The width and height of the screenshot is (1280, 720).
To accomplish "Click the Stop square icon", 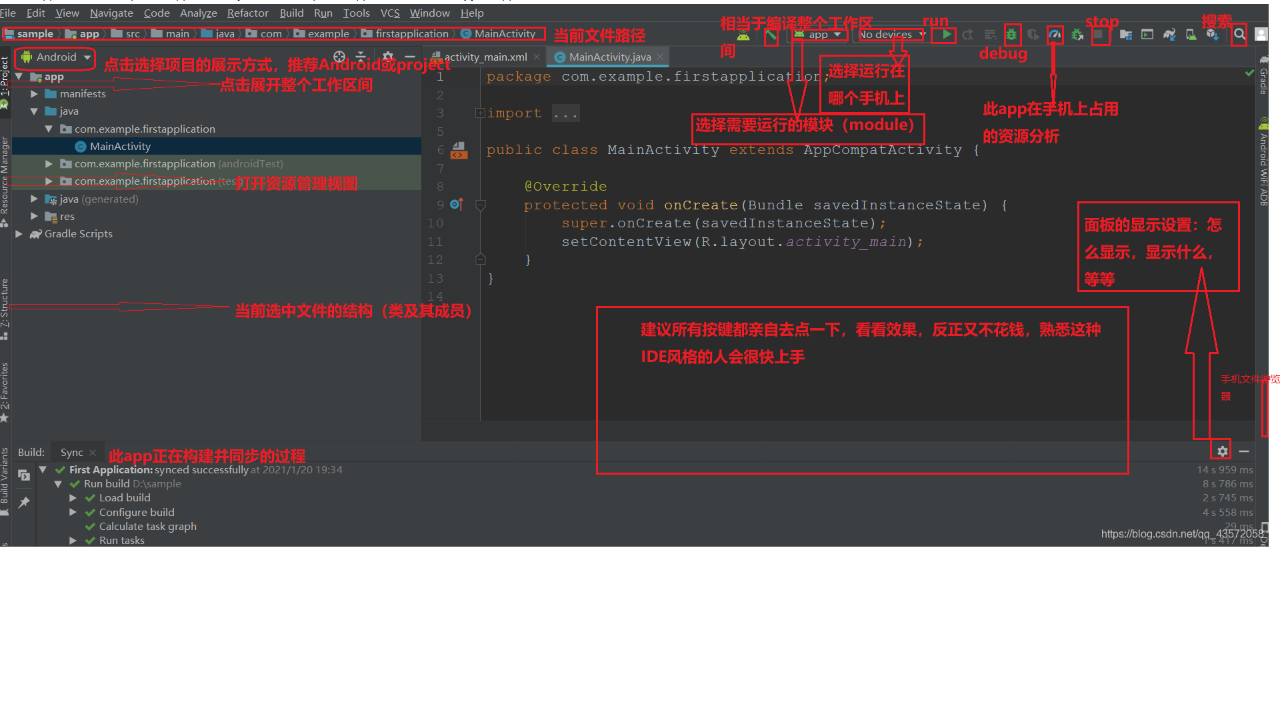I will pos(1099,35).
